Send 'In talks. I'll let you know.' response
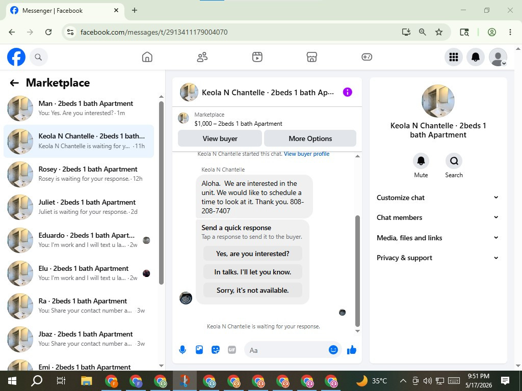 [x=253, y=272]
